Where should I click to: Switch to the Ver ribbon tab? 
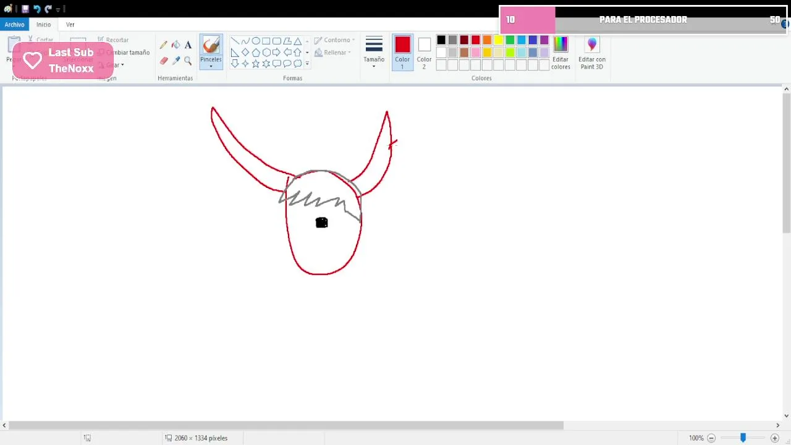(70, 25)
